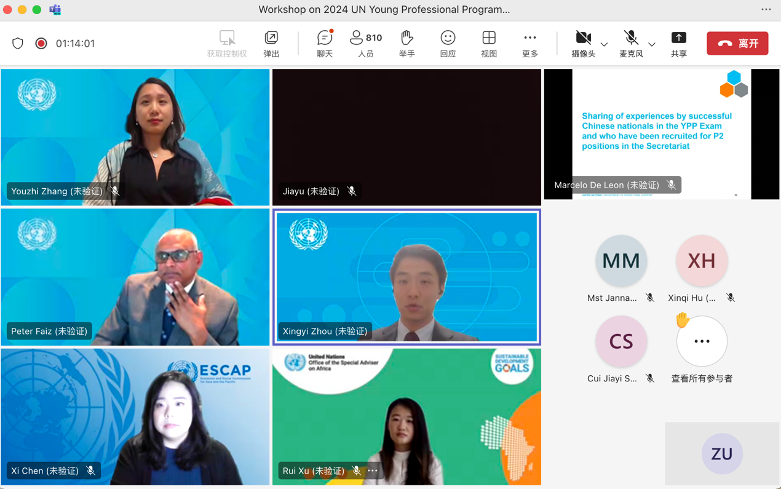Expand the microphone options dropdown arrow
The width and height of the screenshot is (781, 489).
pyautogui.click(x=652, y=44)
